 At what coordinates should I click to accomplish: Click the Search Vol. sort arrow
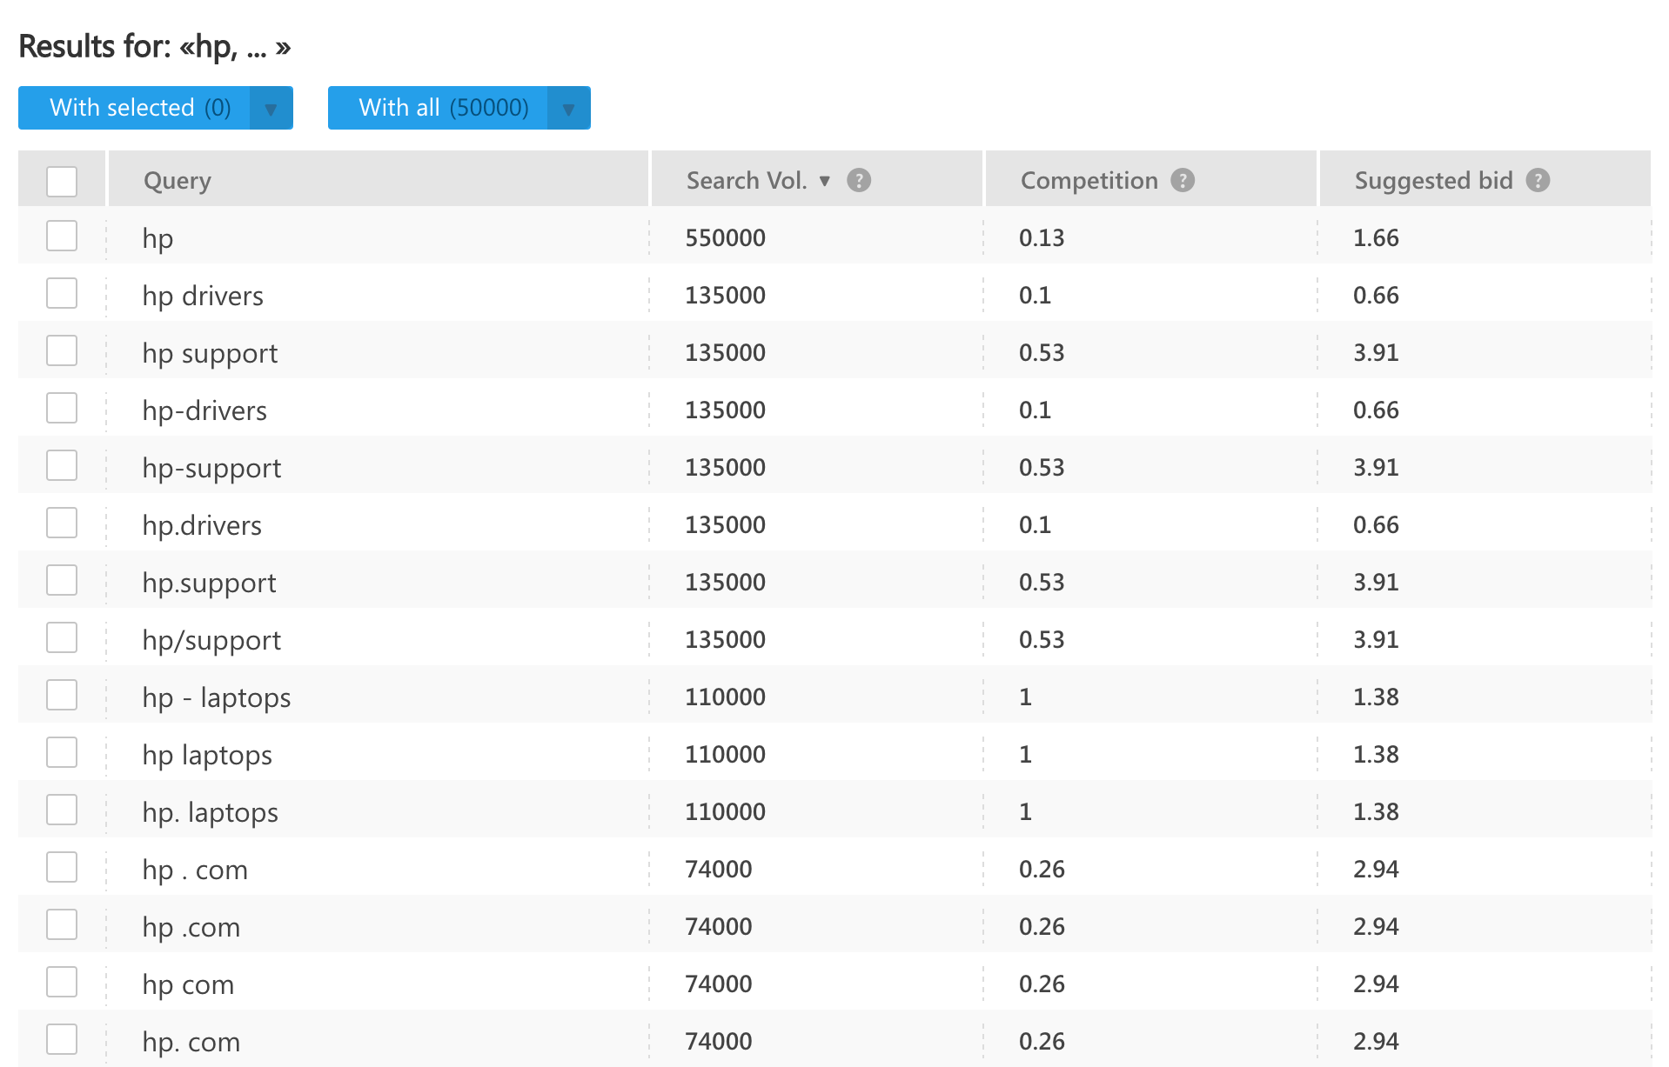coord(825,181)
